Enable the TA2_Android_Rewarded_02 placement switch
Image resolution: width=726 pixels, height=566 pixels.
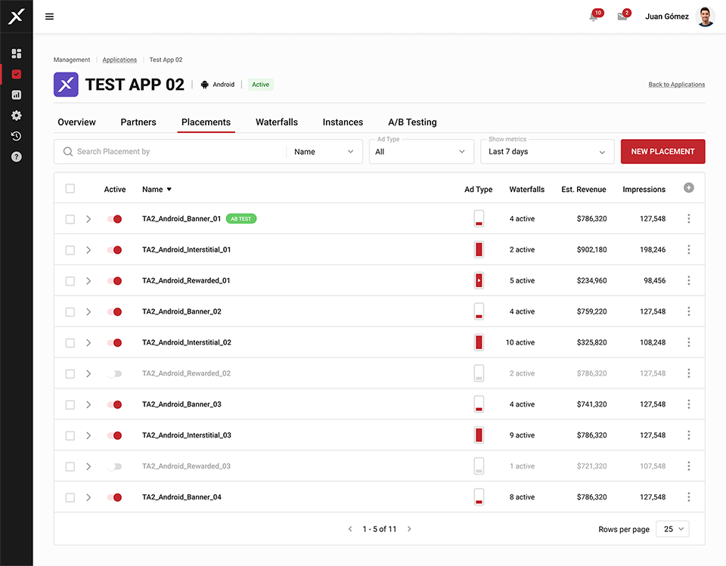click(114, 374)
